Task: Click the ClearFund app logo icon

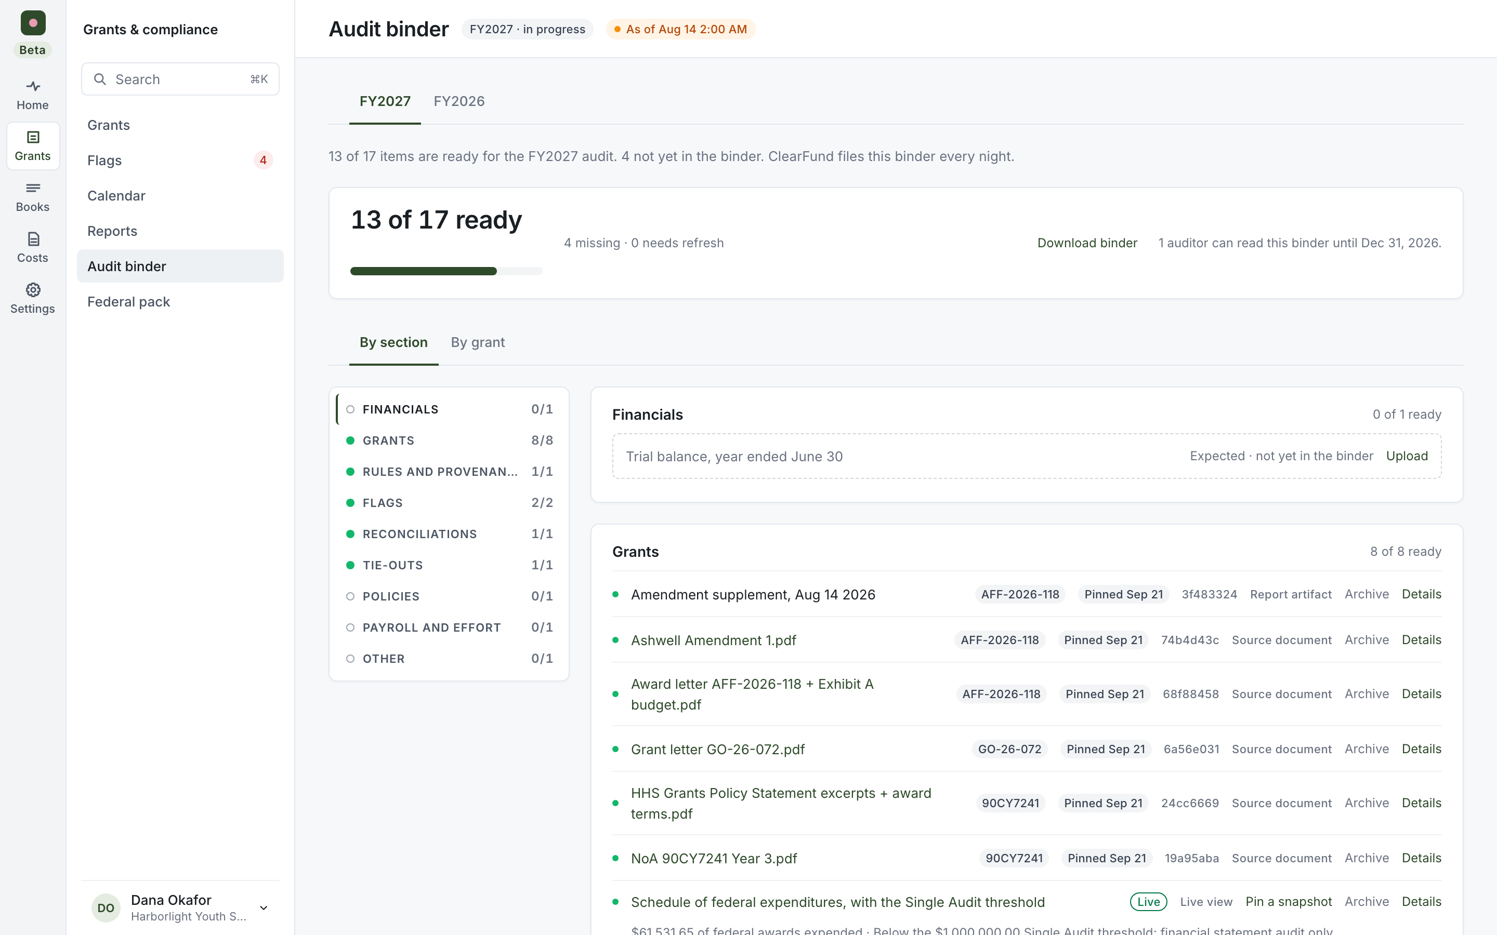Action: click(33, 23)
